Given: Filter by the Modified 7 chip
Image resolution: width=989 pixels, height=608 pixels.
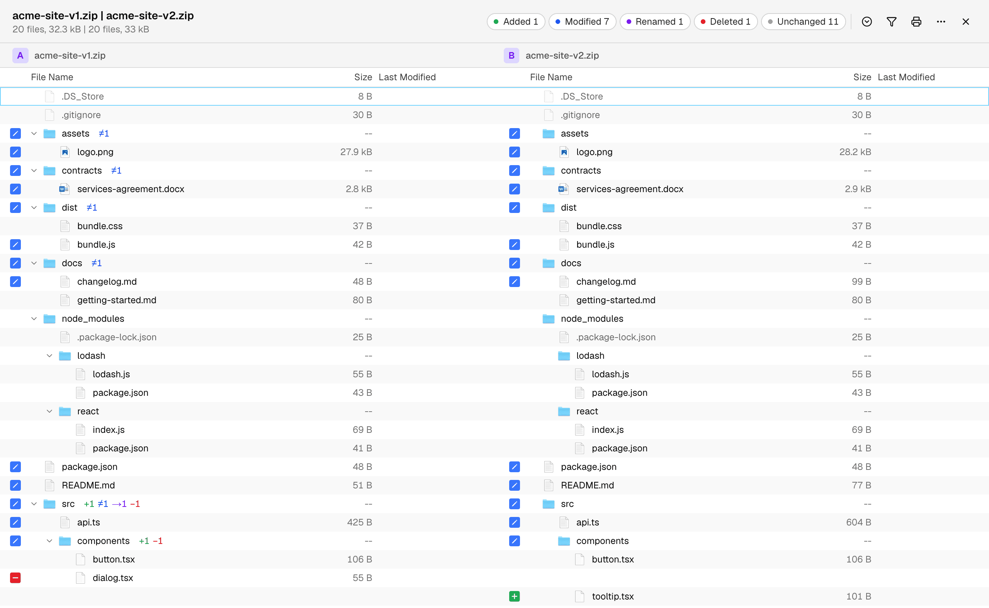Looking at the screenshot, I should (582, 22).
